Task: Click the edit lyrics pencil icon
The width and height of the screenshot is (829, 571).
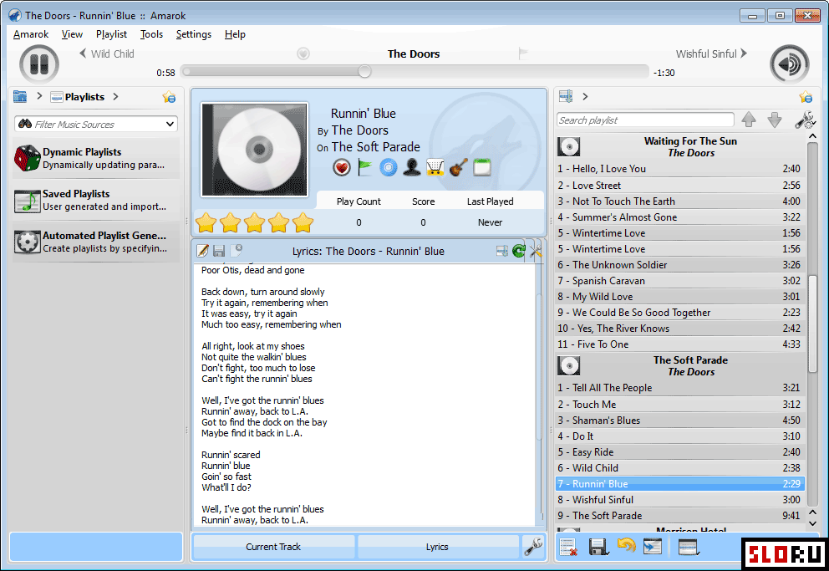Action: 202,251
